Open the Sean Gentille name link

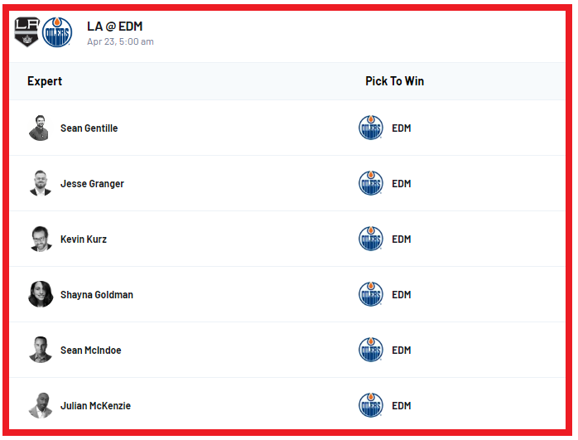point(89,128)
